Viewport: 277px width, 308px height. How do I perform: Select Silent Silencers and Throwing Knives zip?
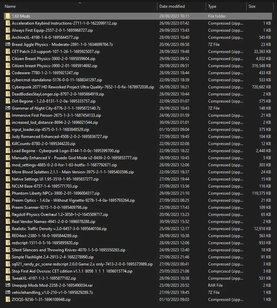(x=69, y=250)
